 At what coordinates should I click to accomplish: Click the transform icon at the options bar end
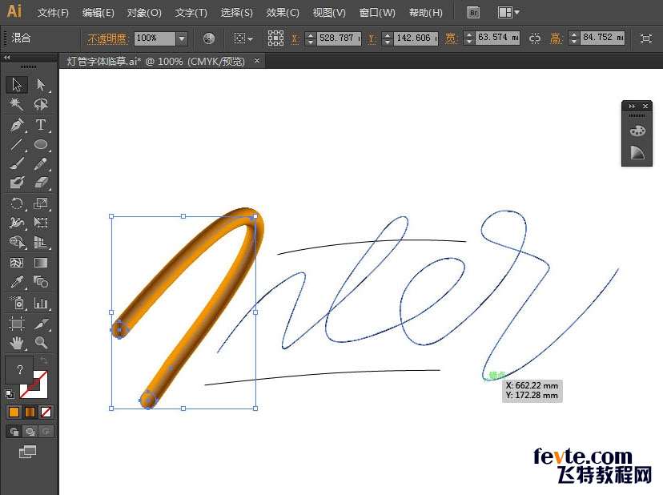pos(645,38)
